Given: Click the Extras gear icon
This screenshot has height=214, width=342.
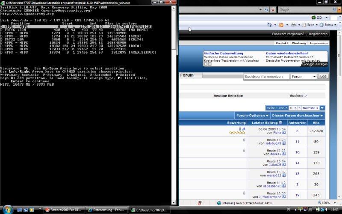Looking at the screenshot, I should pos(321,25).
